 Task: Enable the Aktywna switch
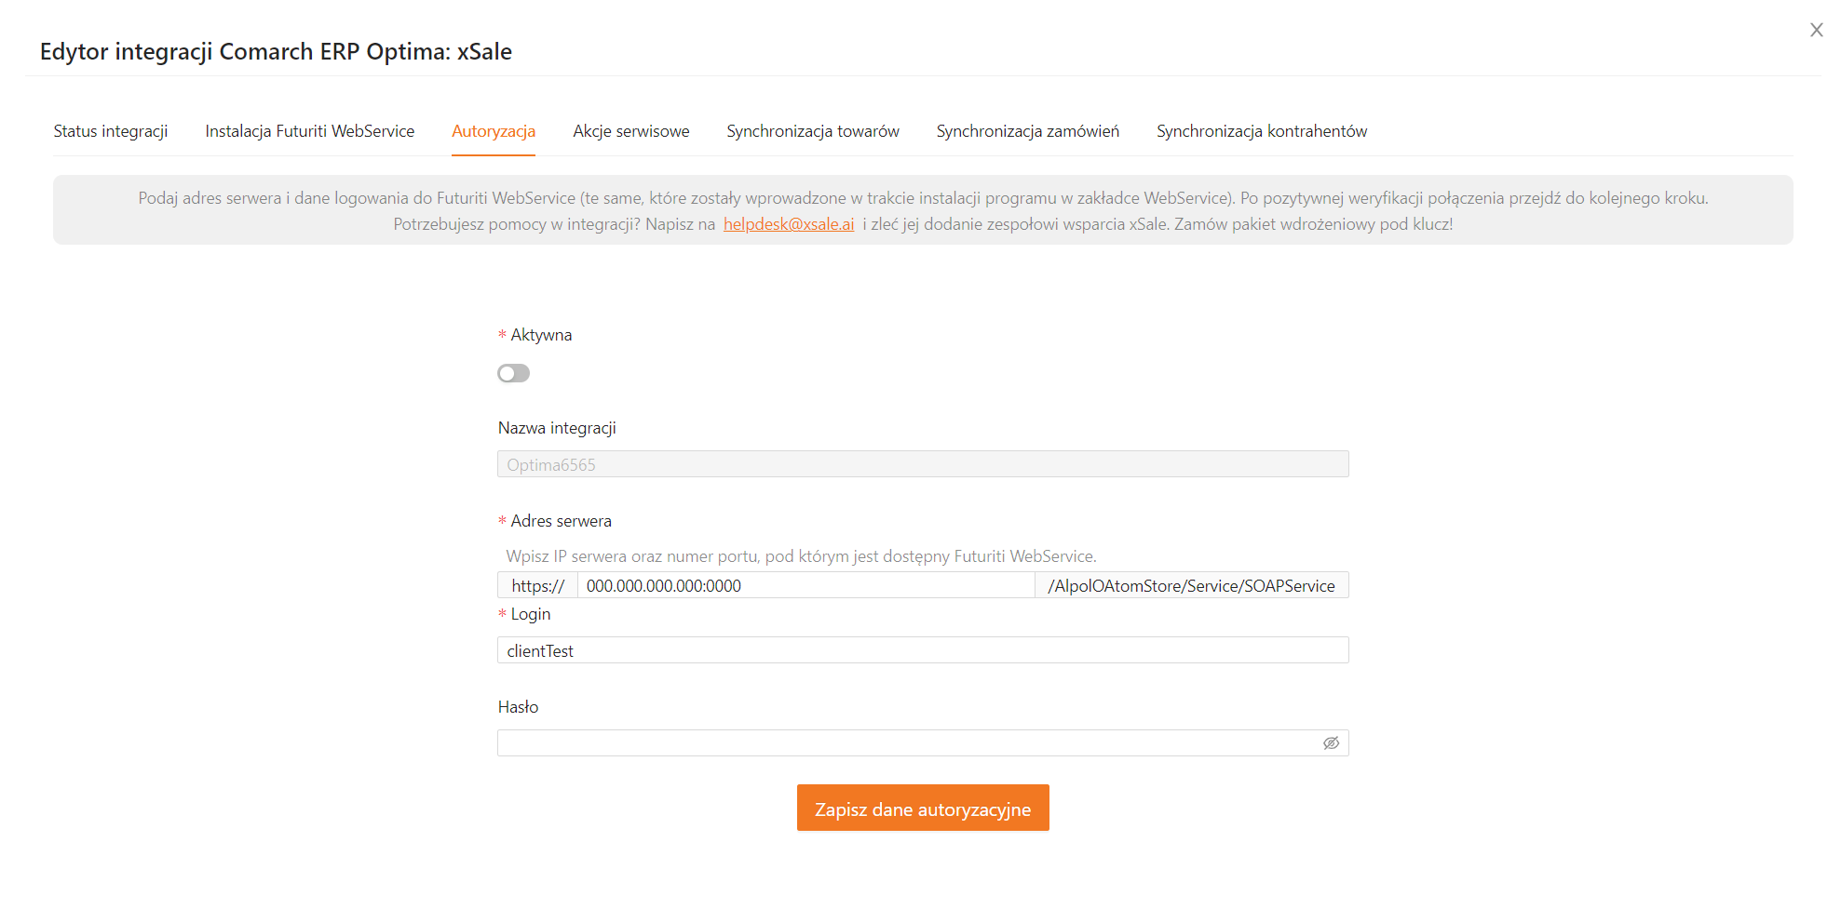click(x=513, y=373)
